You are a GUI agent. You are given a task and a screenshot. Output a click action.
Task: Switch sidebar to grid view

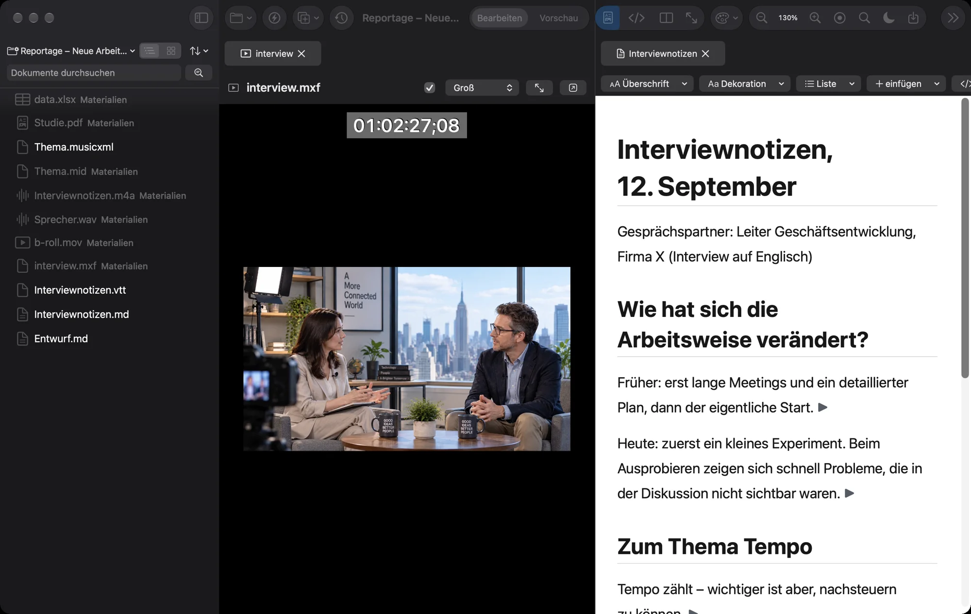click(x=171, y=50)
